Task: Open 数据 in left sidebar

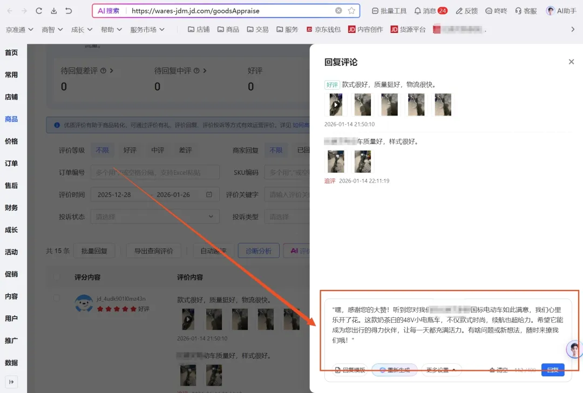Action: click(x=11, y=363)
